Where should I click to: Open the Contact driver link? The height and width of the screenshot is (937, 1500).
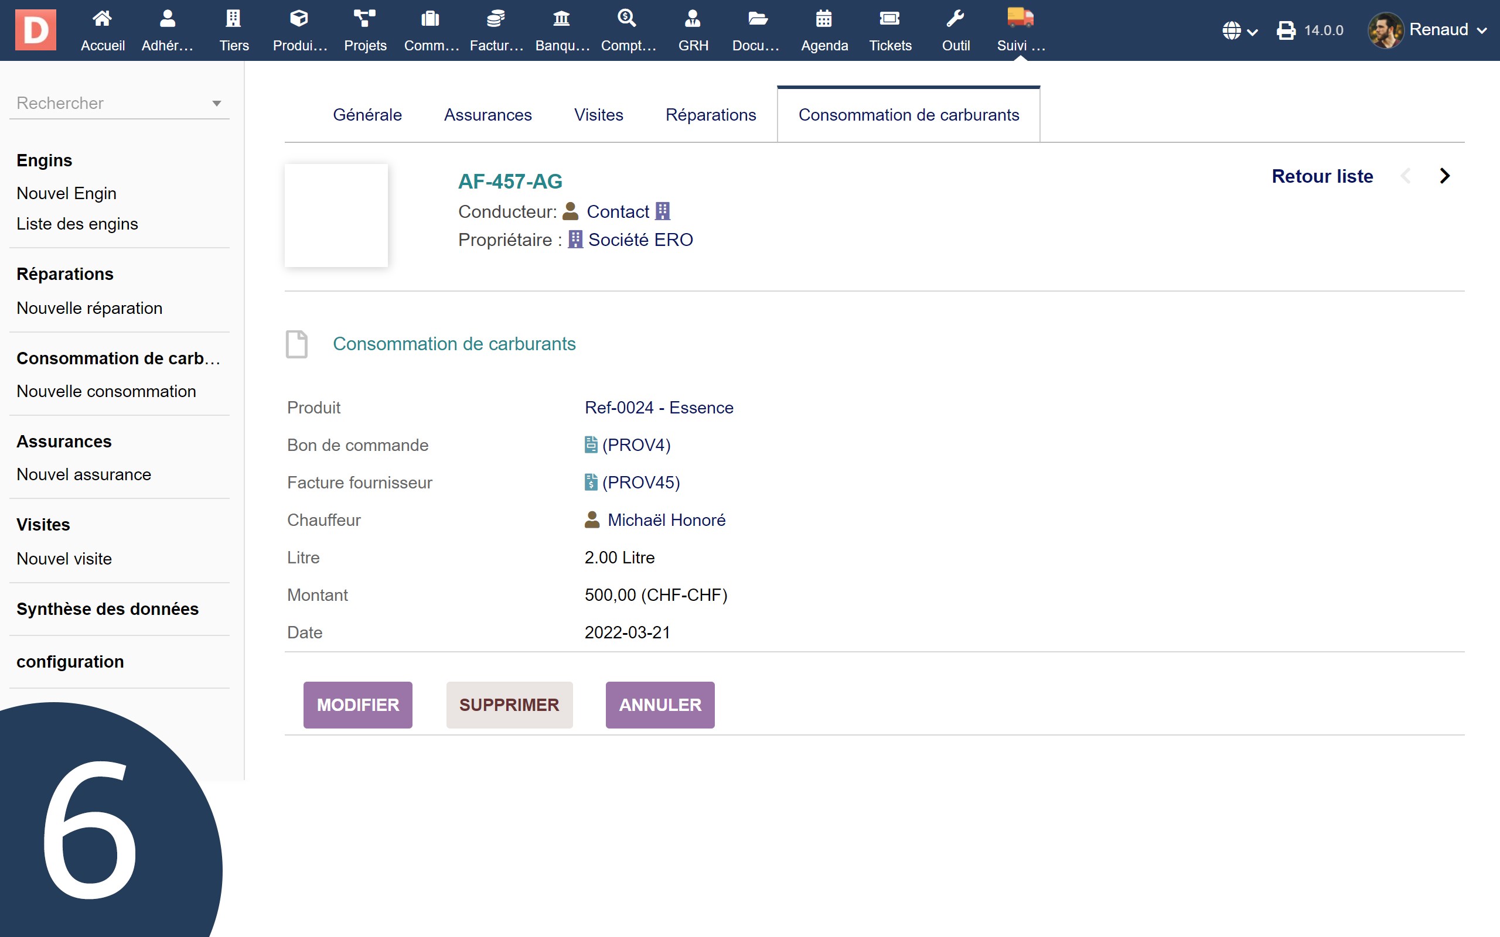618,211
